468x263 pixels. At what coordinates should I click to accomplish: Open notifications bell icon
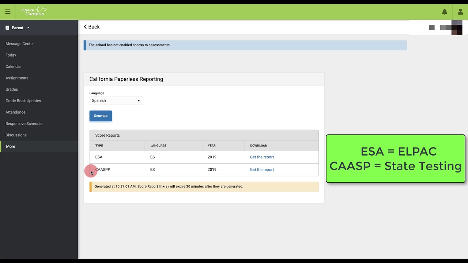(x=445, y=12)
